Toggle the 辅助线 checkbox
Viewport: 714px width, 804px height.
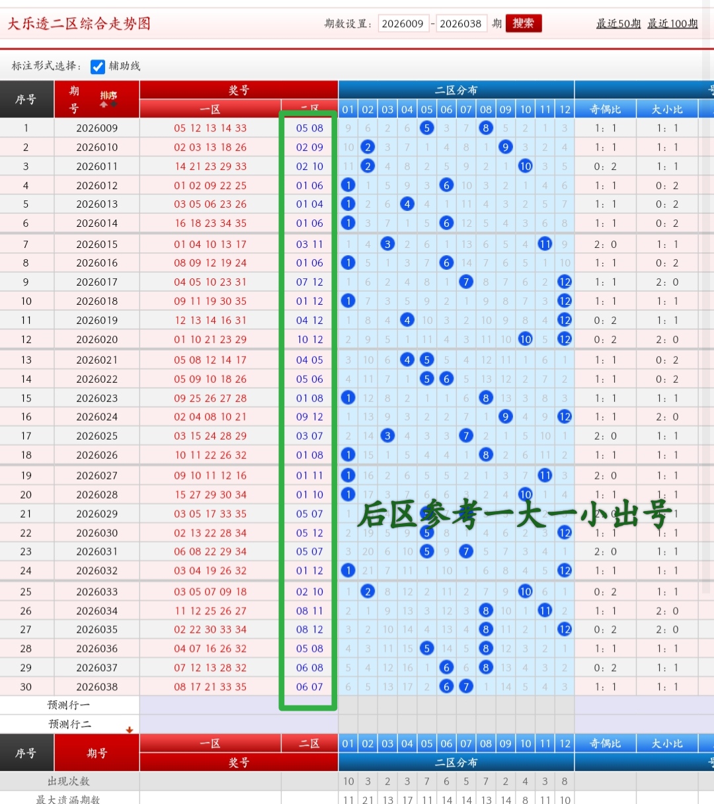(x=98, y=66)
